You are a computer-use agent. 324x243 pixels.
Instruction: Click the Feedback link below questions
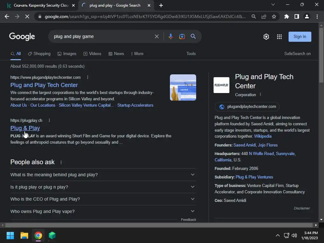(x=189, y=220)
